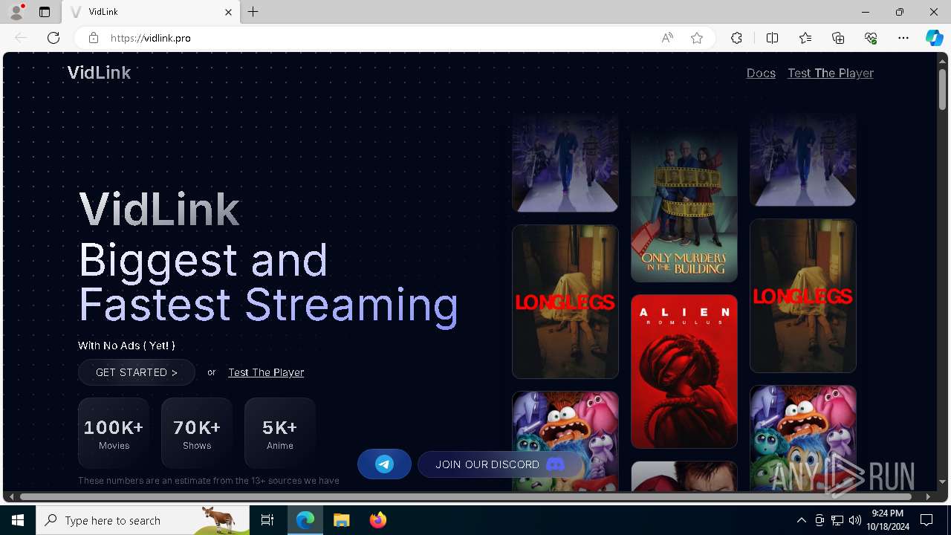
Task: Click Microsoft Edge taskbar icon
Action: pyautogui.click(x=305, y=520)
